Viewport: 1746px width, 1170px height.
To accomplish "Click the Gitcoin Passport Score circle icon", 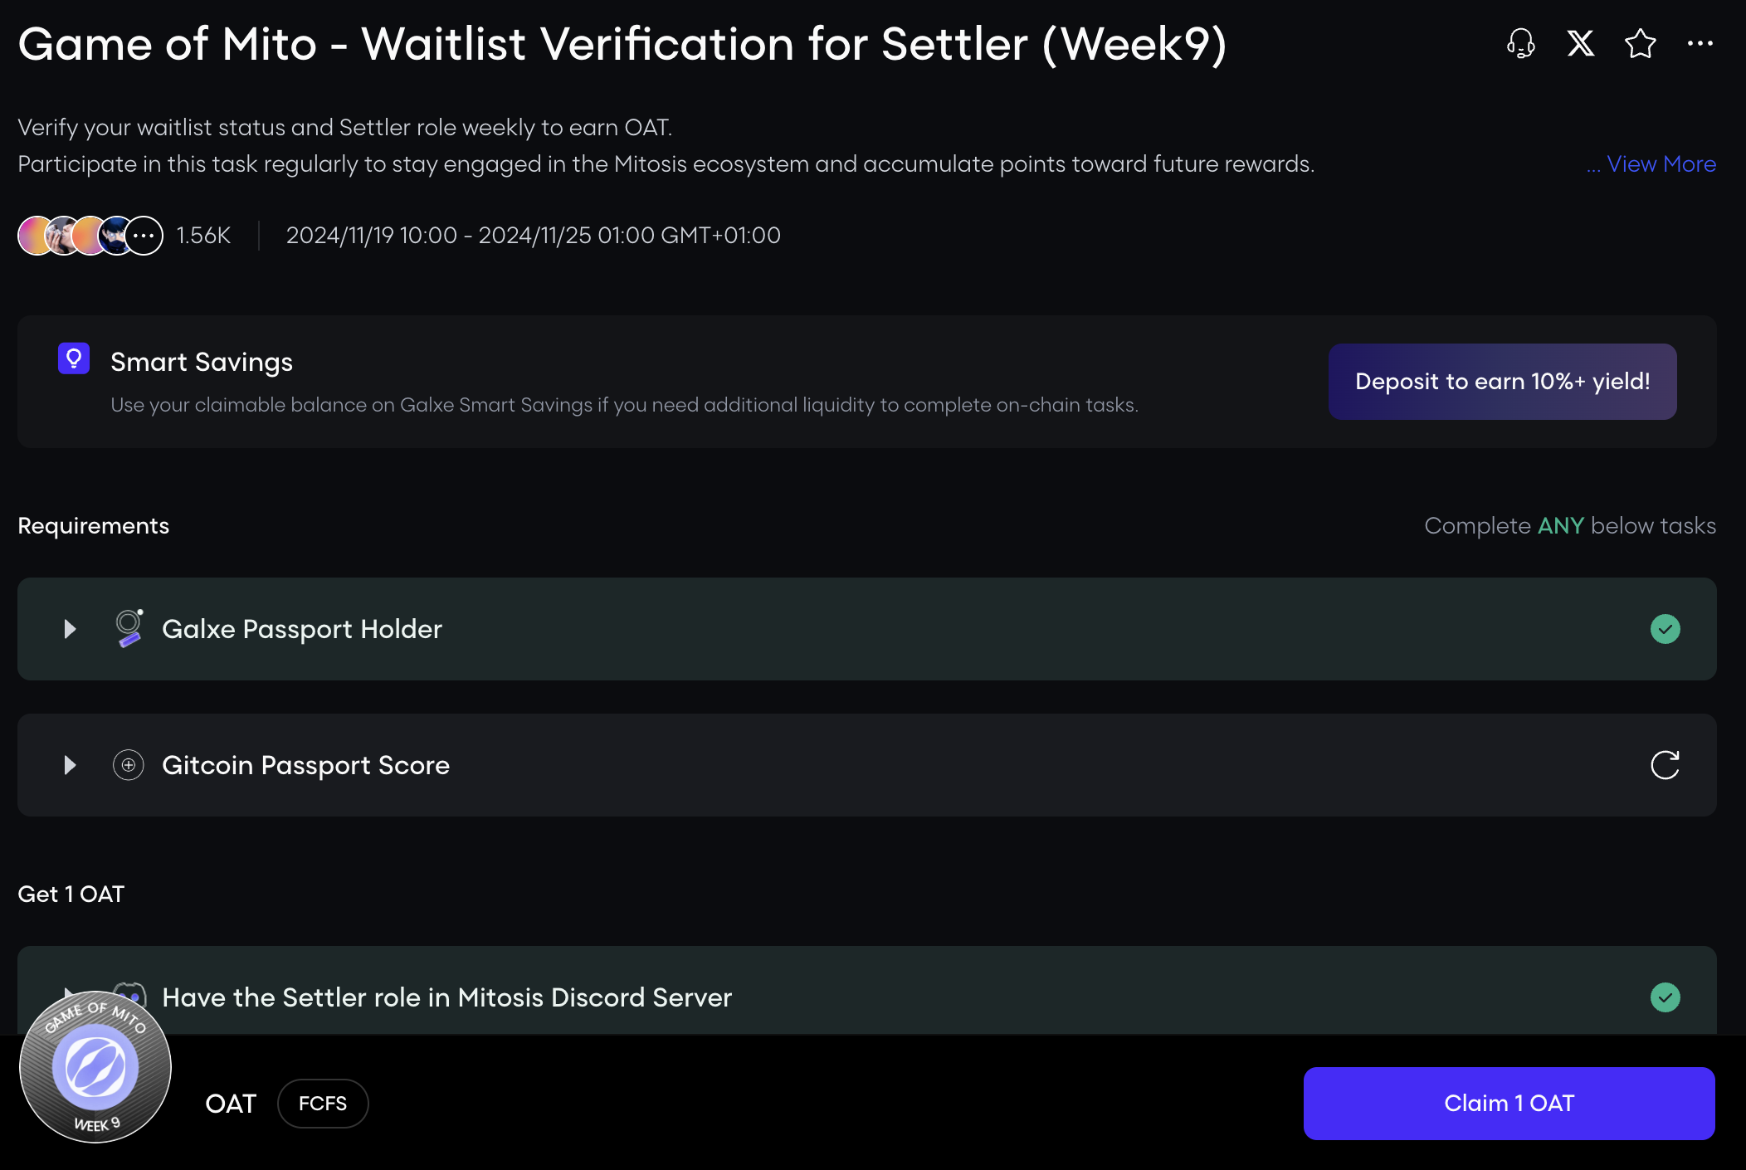I will (x=129, y=765).
